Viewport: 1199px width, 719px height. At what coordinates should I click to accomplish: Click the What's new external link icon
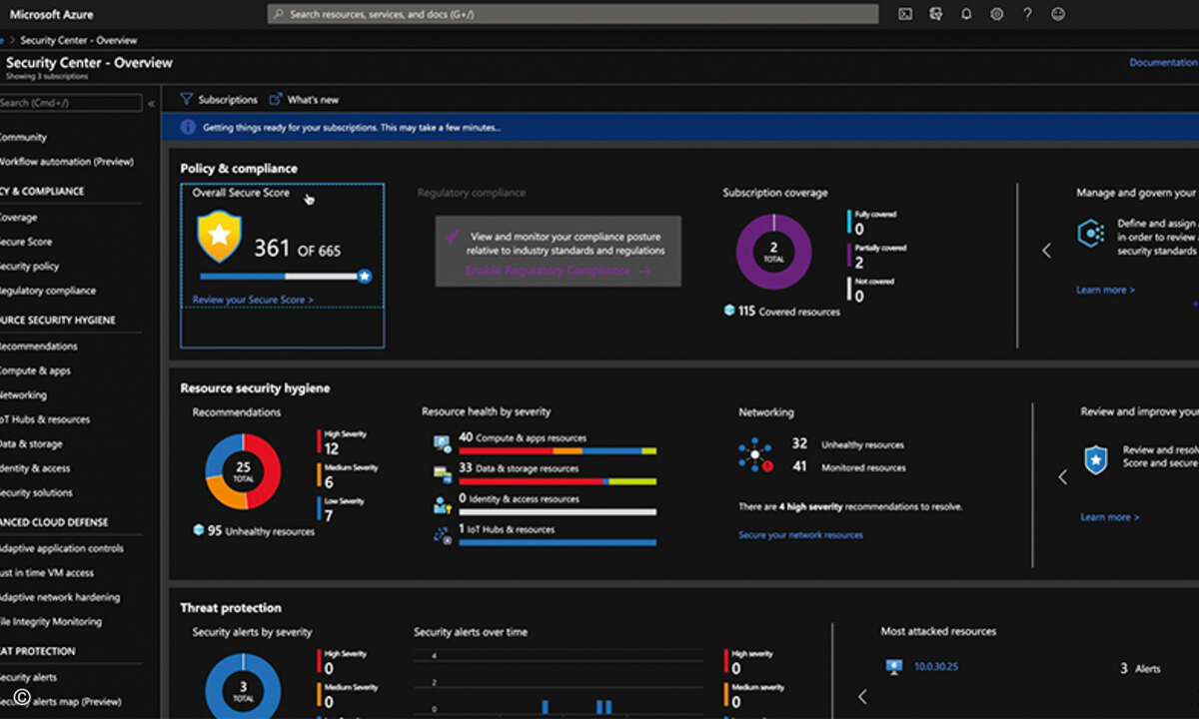[x=276, y=100]
